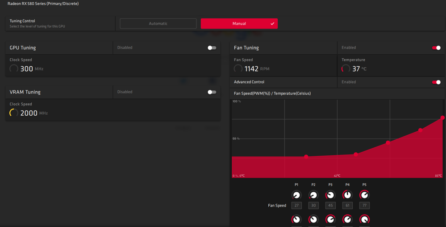Click the 'Temperature' label above 37 °C
This screenshot has height=227, width=446.
[x=353, y=60]
